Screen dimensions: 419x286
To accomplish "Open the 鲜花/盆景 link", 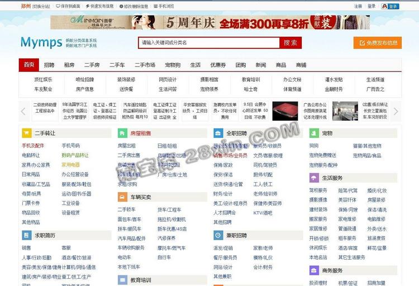I will (377, 248).
